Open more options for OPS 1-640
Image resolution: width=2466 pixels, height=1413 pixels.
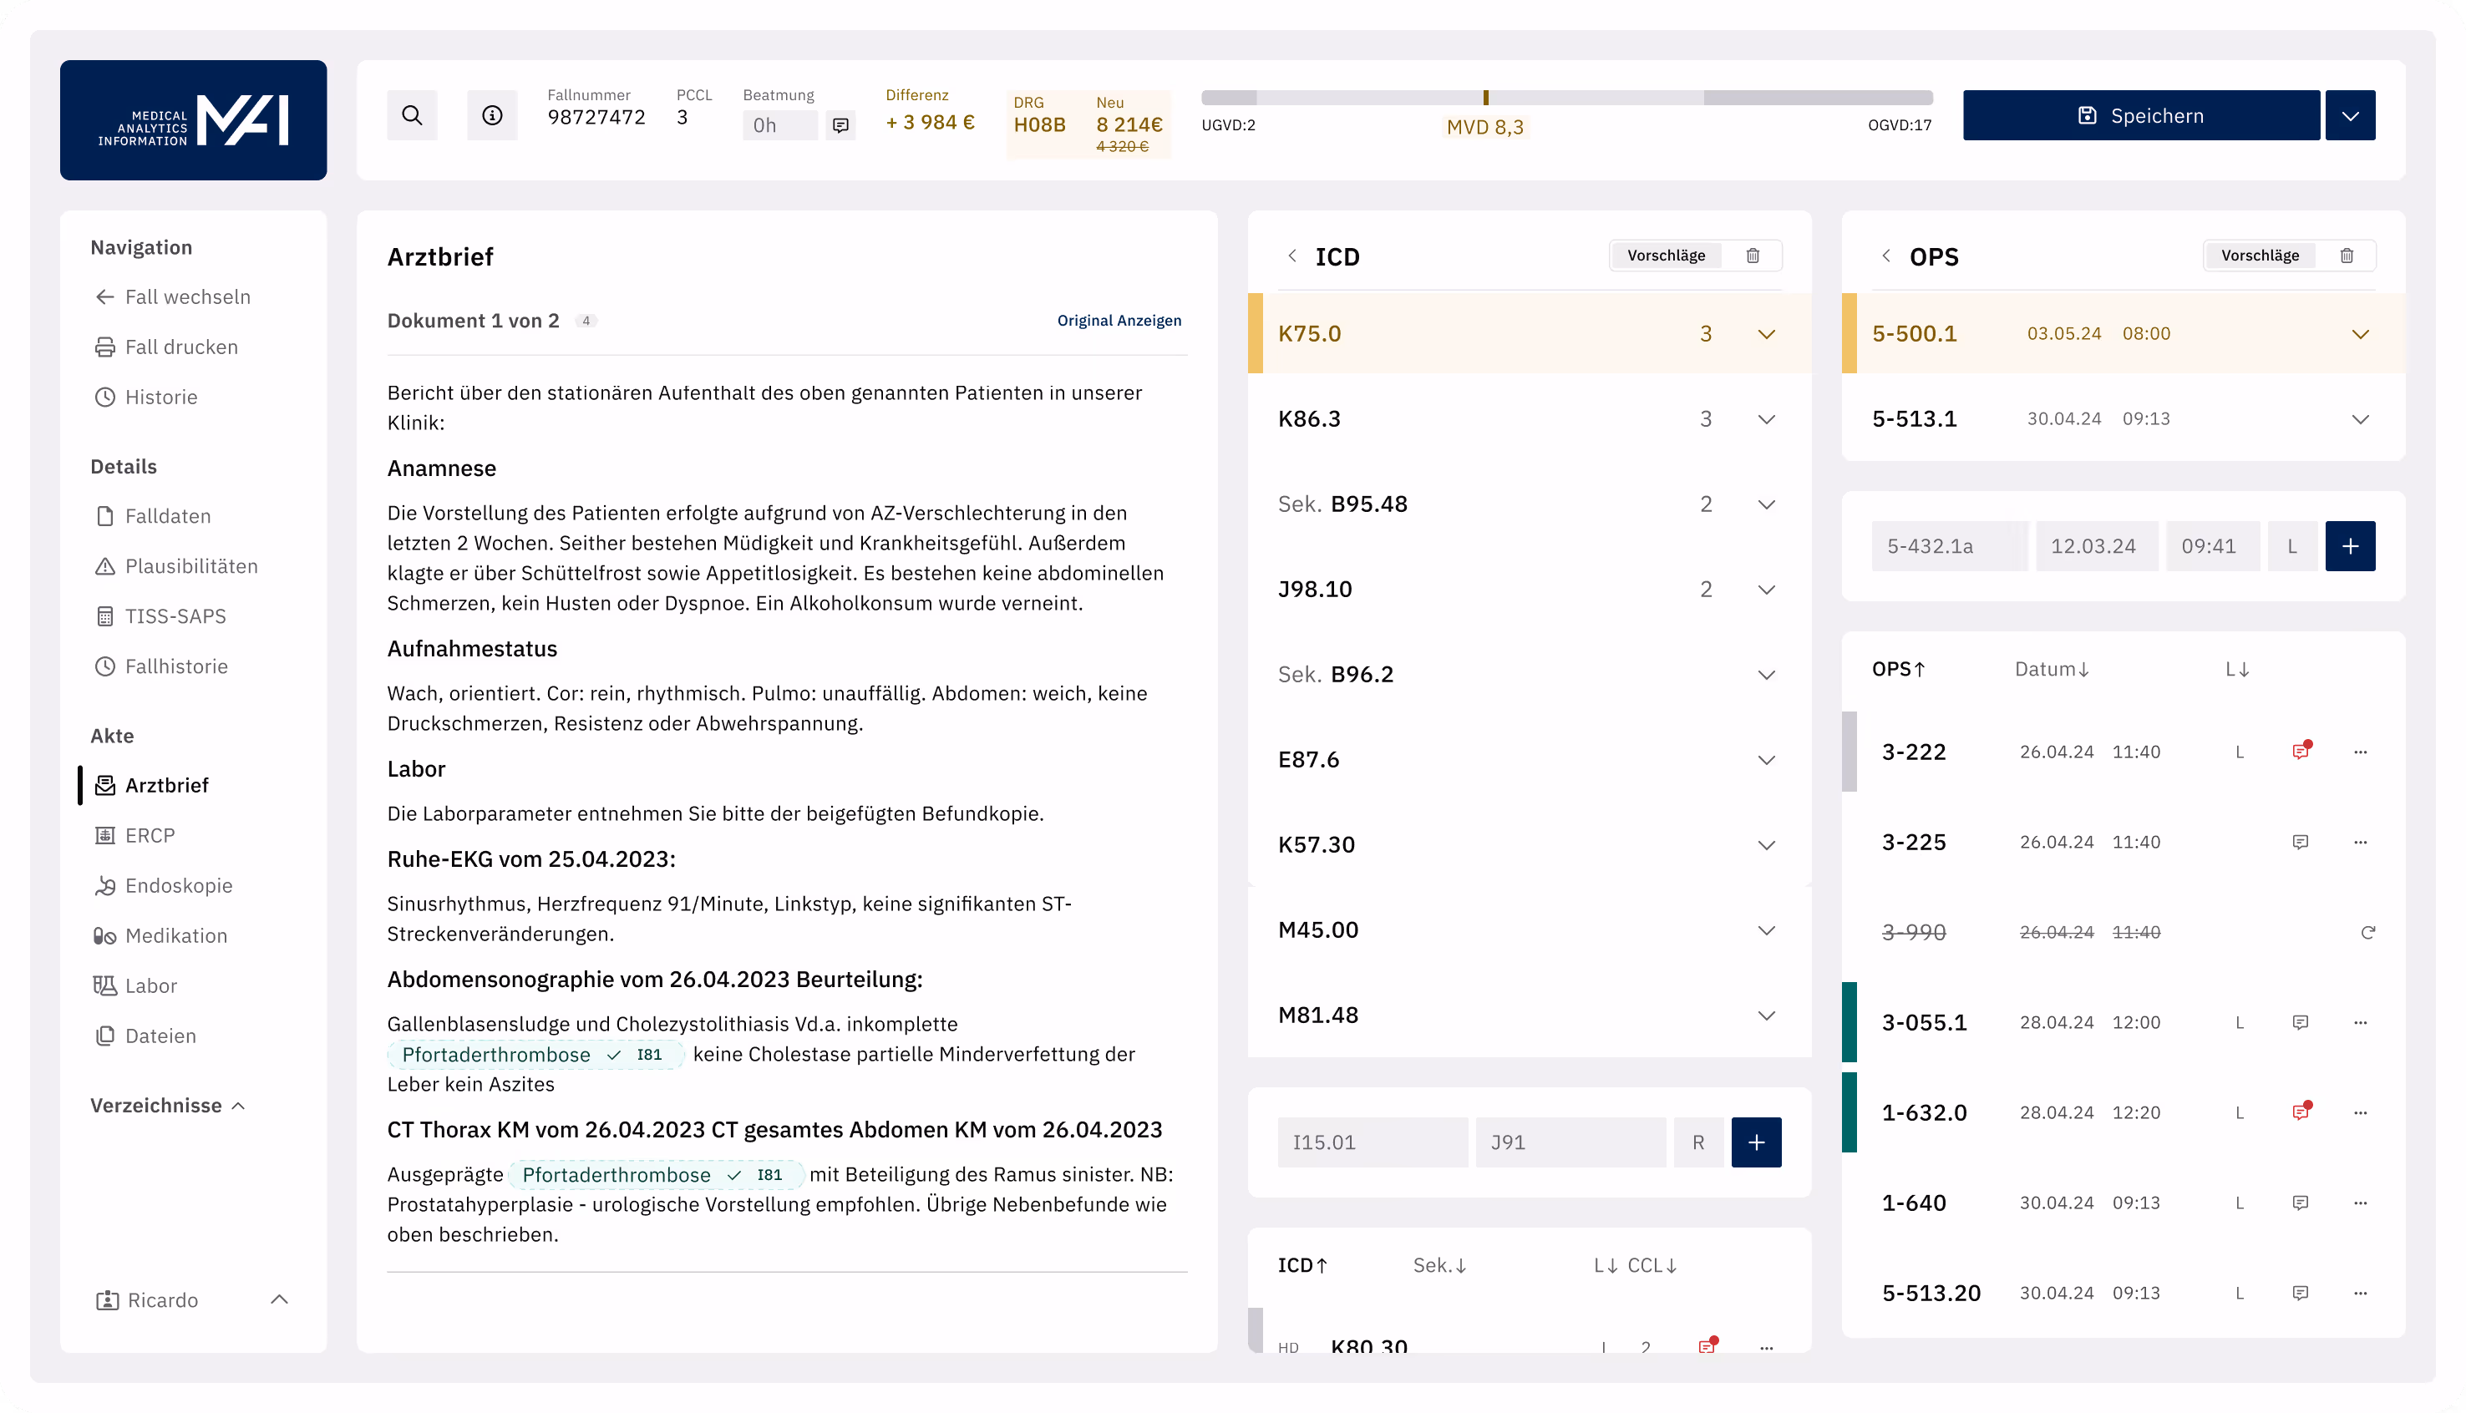pos(2360,1203)
